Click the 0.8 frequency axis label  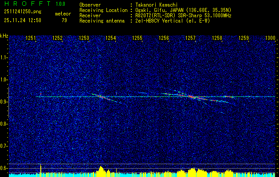(3, 124)
